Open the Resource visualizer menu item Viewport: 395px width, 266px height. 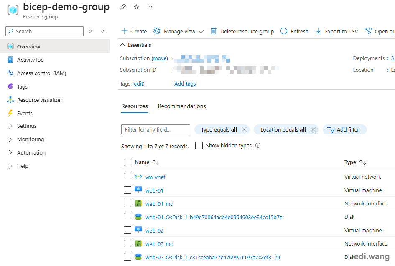[x=55, y=100]
